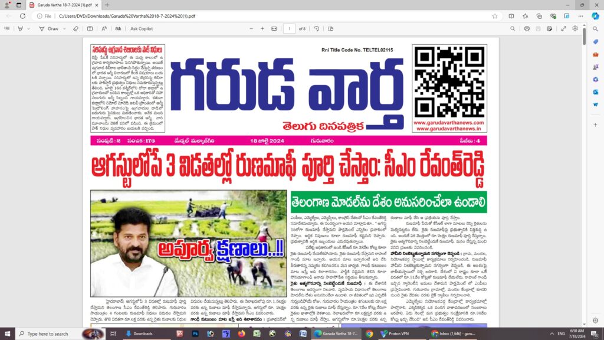The width and height of the screenshot is (604, 340).
Task: Activate the Draw tool
Action: (49, 28)
